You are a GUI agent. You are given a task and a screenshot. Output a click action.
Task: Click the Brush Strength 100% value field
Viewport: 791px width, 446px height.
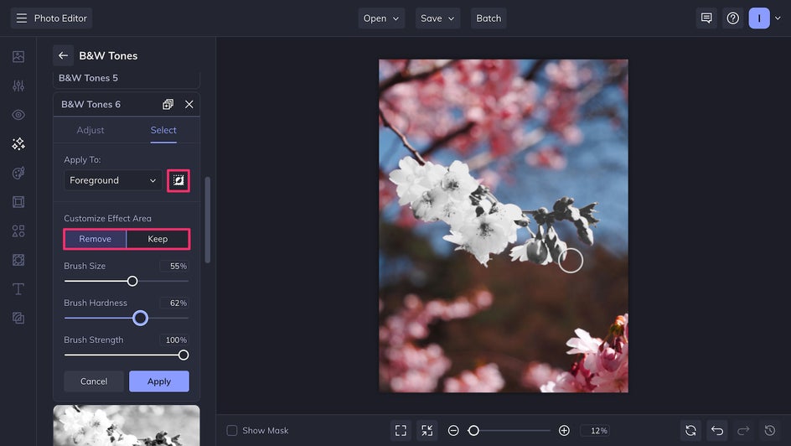(x=174, y=340)
